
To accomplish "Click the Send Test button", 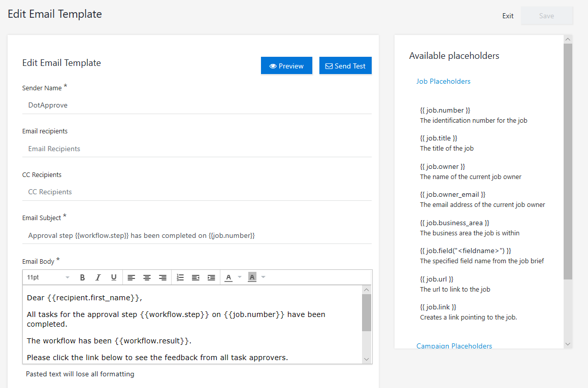I will (345, 66).
